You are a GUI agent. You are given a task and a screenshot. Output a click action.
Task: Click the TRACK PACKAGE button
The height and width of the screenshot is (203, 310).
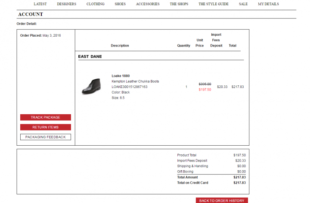tap(46, 117)
